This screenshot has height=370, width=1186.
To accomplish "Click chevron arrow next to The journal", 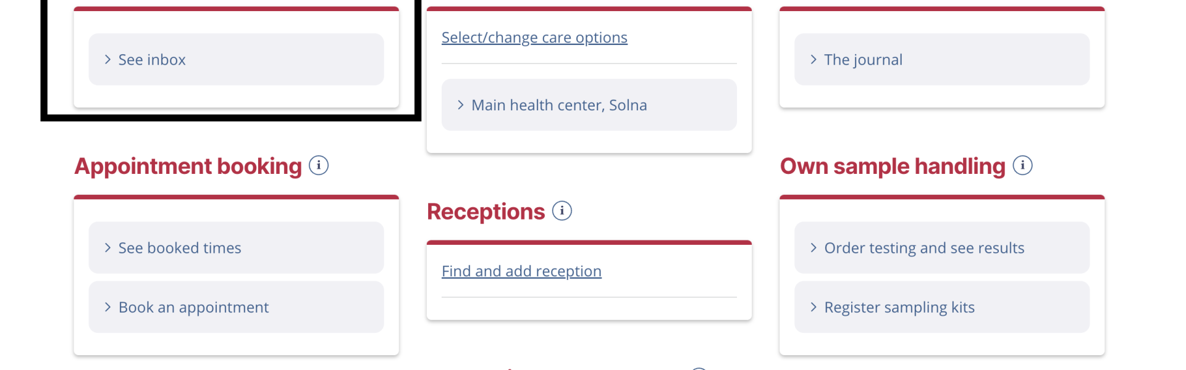I will (814, 59).
